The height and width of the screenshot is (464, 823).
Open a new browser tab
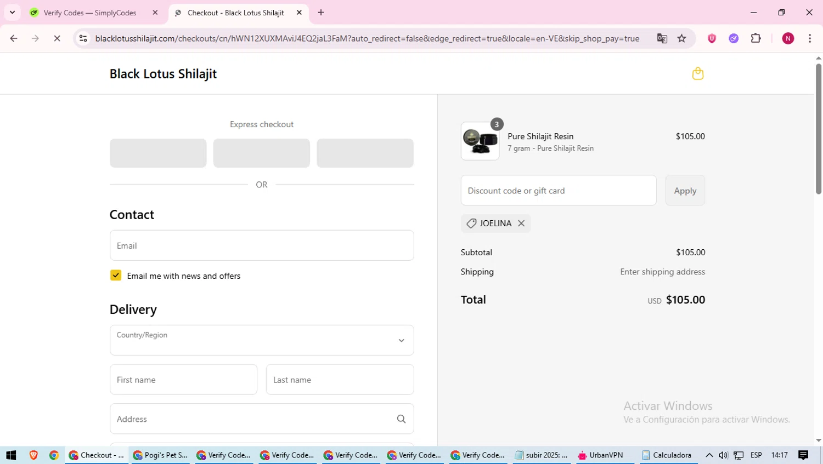click(321, 13)
